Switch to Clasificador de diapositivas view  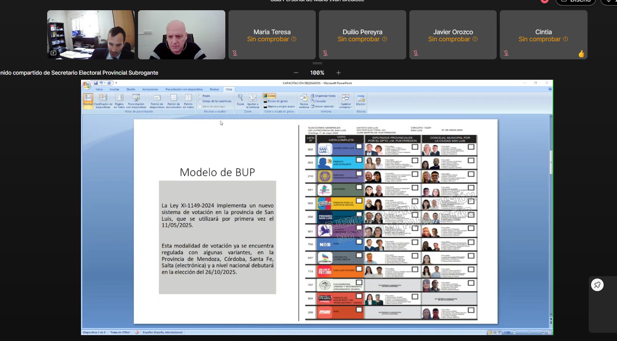(x=103, y=101)
